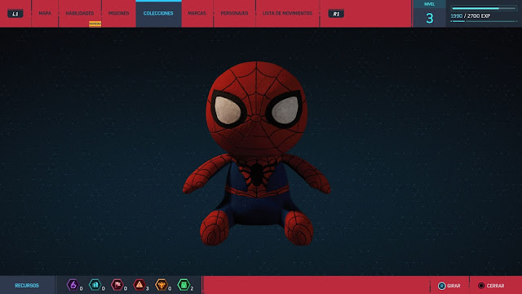522x294 pixels.
Task: Click the Nivel 3 level indicator
Action: click(x=430, y=14)
